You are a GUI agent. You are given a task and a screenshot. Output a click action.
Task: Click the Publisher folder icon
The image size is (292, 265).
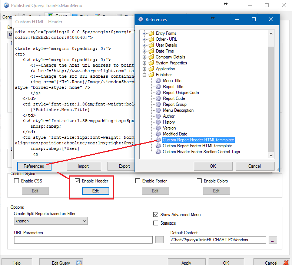(x=152, y=75)
